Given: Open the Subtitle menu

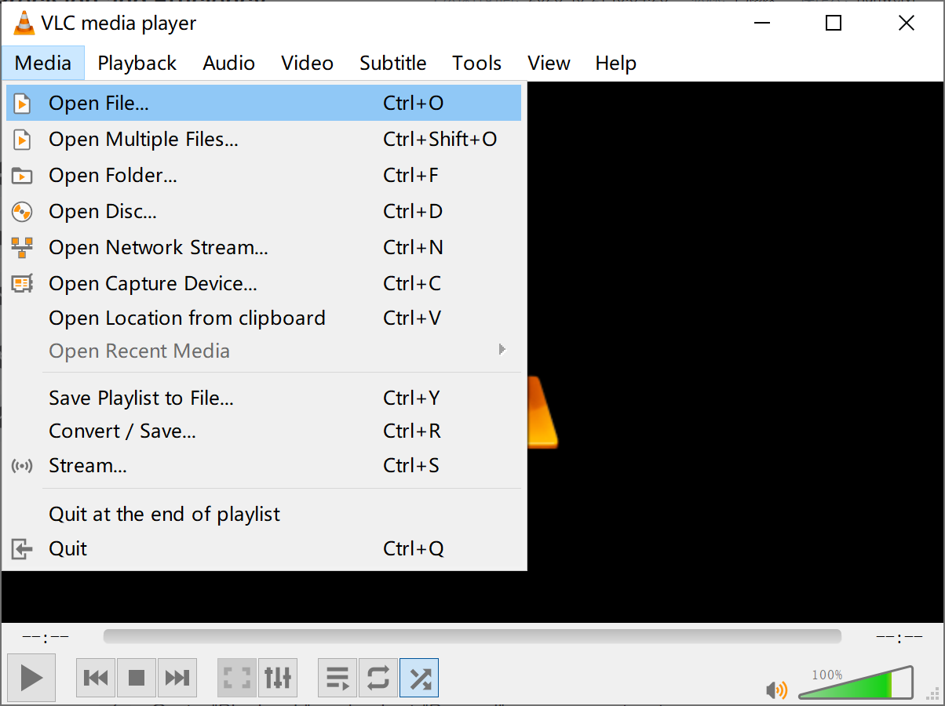Looking at the screenshot, I should tap(392, 63).
